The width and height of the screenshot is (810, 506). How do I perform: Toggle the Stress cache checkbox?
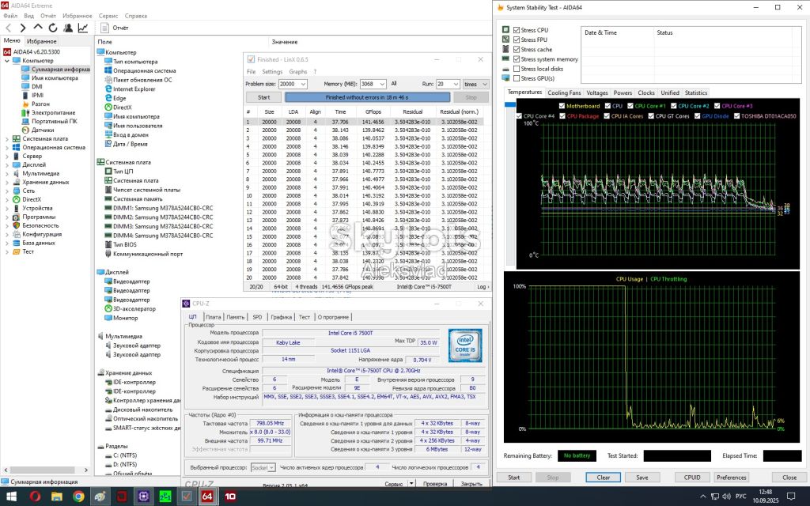(x=516, y=50)
